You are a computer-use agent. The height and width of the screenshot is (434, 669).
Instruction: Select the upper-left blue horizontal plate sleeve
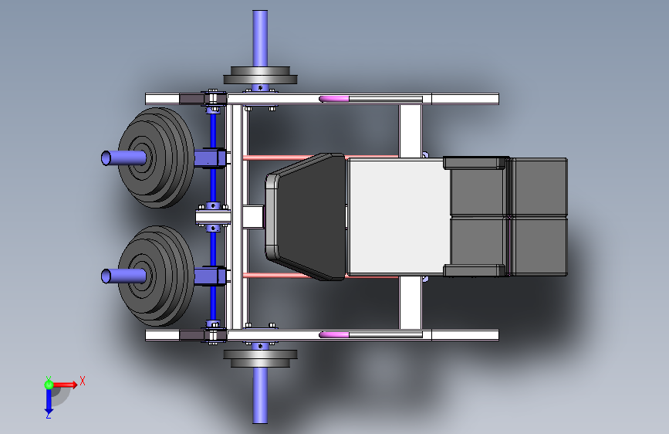click(x=124, y=158)
